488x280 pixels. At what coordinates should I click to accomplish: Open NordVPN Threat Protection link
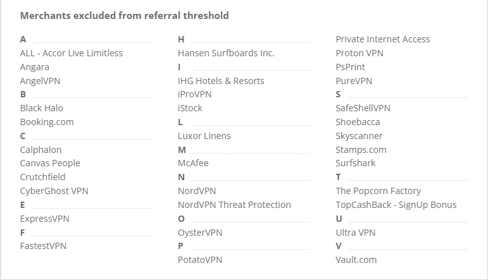pyautogui.click(x=234, y=205)
